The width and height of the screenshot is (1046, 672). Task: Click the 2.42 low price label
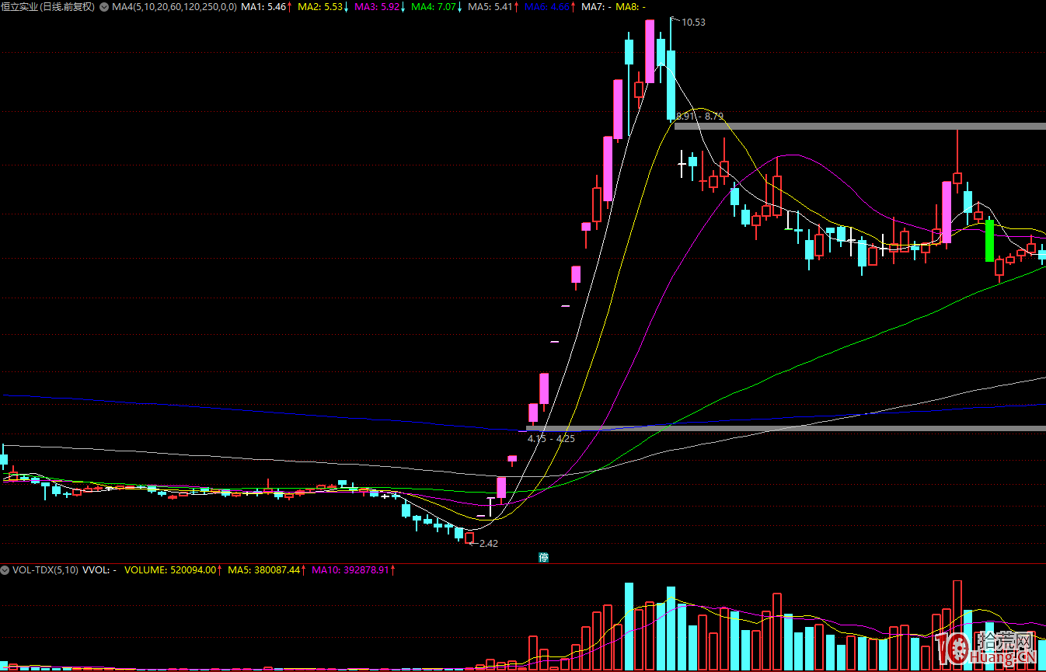[x=489, y=543]
